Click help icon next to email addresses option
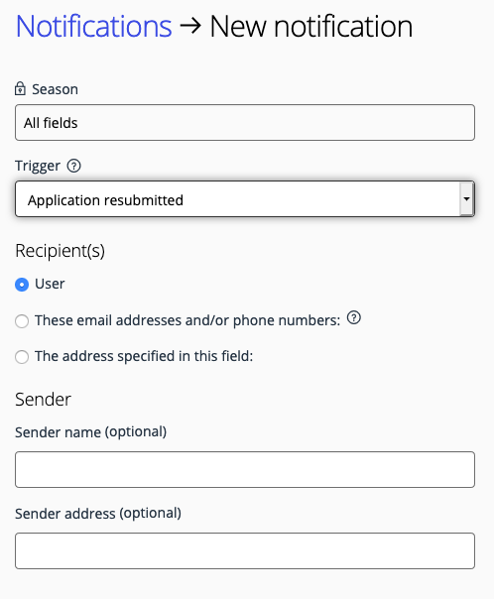Screen dimensions: 494x599 (x=354, y=317)
